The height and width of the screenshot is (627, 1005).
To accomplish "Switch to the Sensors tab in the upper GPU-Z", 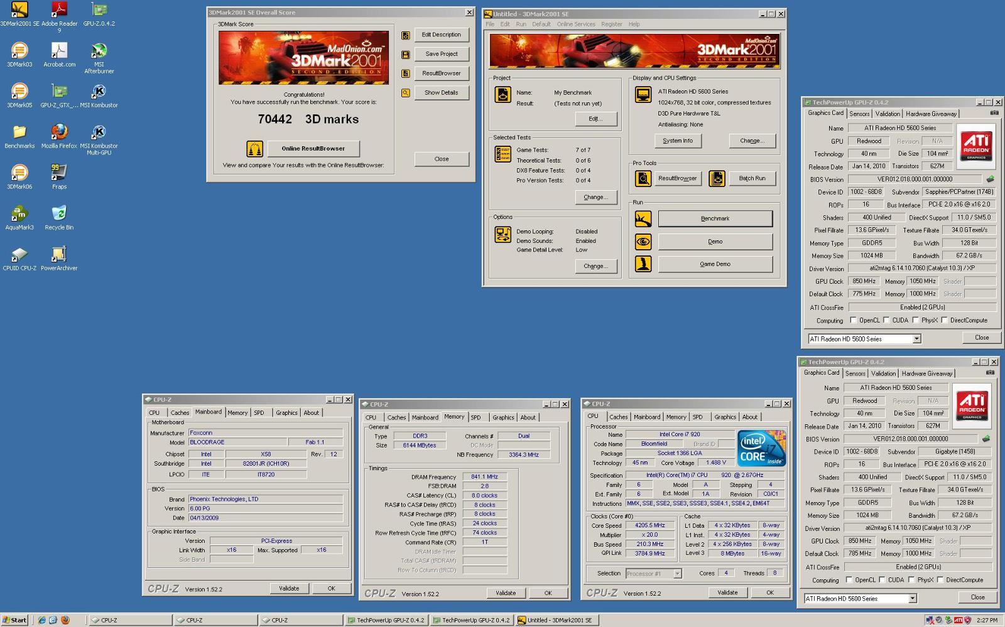I will [x=859, y=114].
